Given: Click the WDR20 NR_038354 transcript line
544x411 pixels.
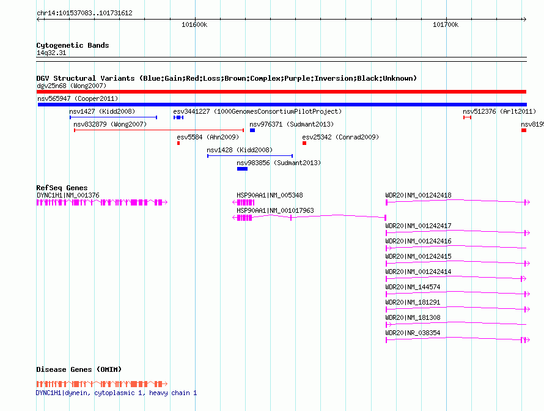Looking at the screenshot, I should coord(458,339).
